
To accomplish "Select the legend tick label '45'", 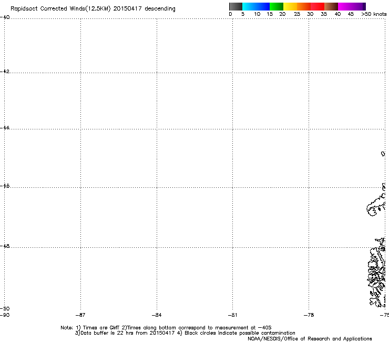I will point(351,14).
